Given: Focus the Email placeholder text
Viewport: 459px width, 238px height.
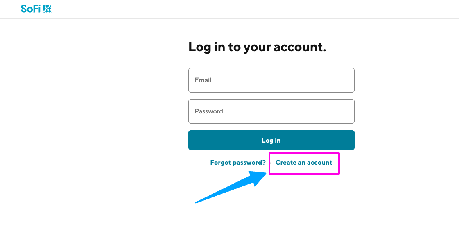Looking at the screenshot, I should pos(203,80).
